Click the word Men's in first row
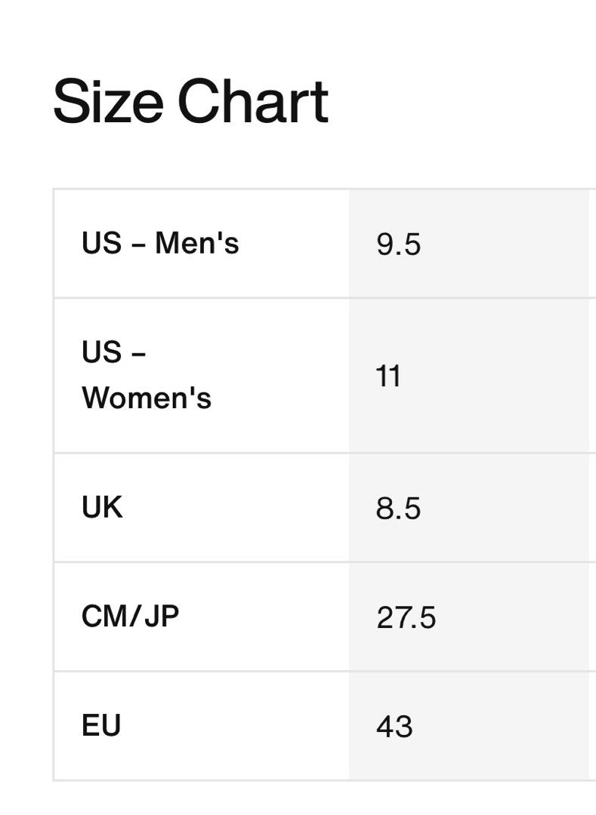The width and height of the screenshot is (596, 815). click(x=197, y=243)
